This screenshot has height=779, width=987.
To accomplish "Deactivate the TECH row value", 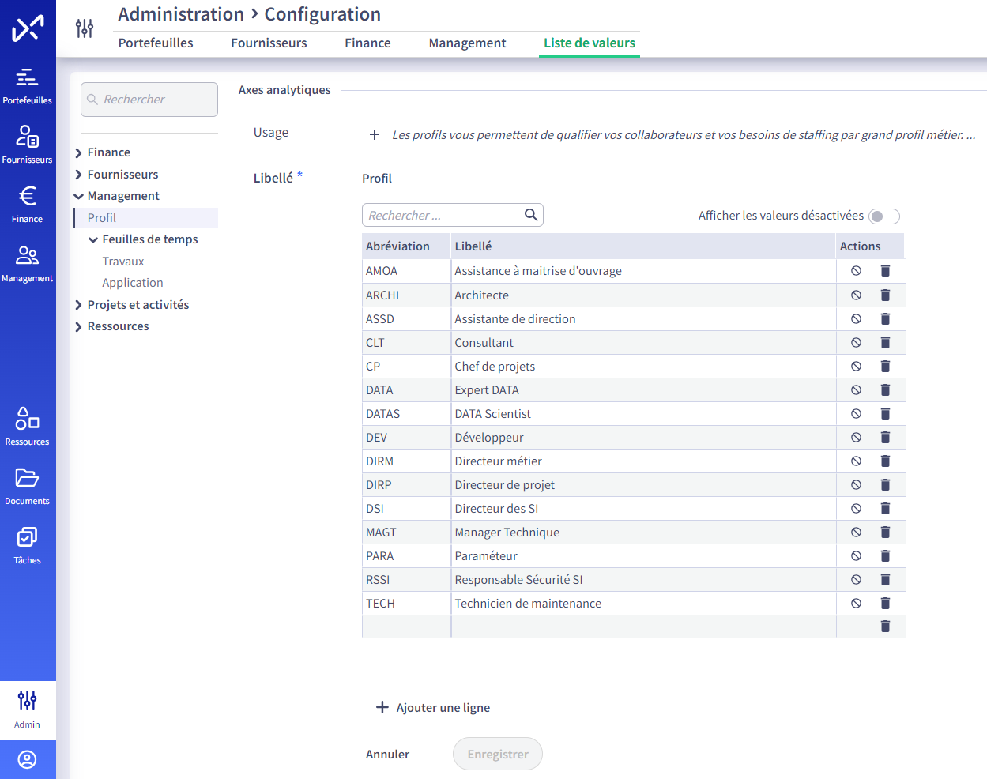I will (x=856, y=604).
